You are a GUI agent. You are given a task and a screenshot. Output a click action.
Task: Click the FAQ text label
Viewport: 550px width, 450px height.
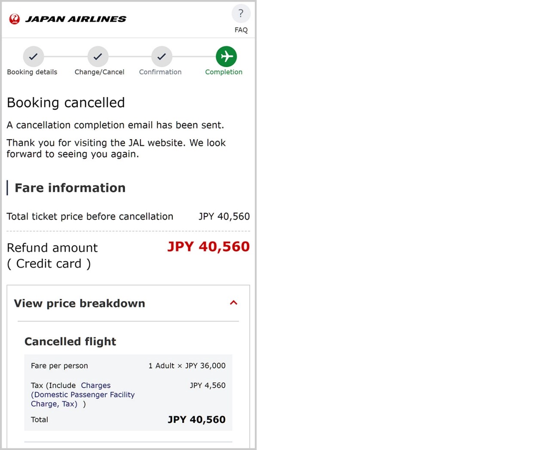(x=241, y=30)
